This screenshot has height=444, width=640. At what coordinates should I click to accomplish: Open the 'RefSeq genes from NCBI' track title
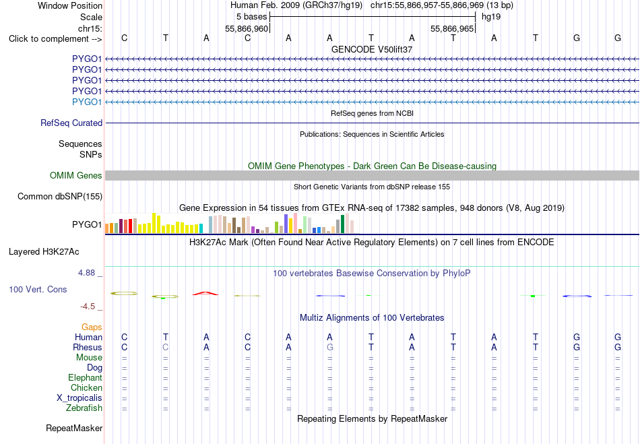coord(372,113)
